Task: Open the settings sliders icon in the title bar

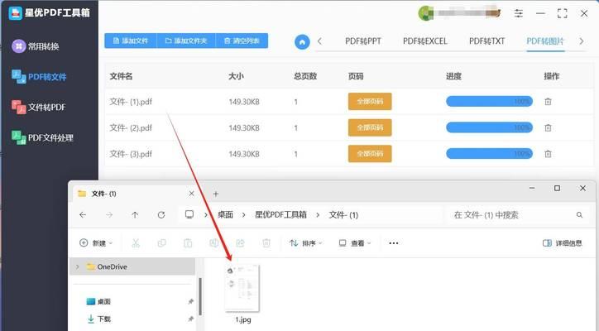Action: (519, 13)
